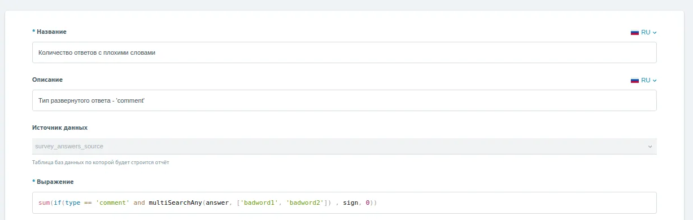Click the 'badword1' string in expression
This screenshot has width=693, height=220.
click(x=259, y=203)
